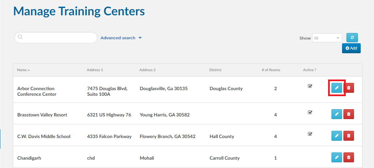Refresh the training centers list
The width and height of the screenshot is (374, 168).
[352, 38]
